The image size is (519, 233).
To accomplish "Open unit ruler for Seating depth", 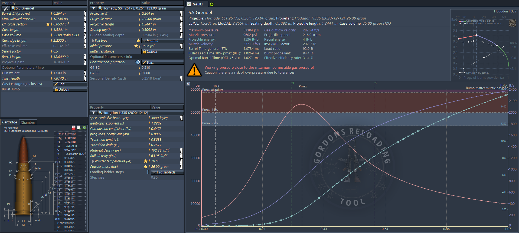I will tap(181, 30).
